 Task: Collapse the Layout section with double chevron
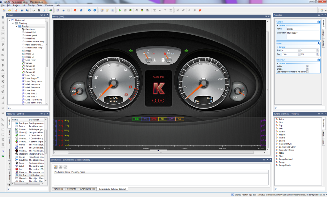pyautogui.click(x=318, y=43)
